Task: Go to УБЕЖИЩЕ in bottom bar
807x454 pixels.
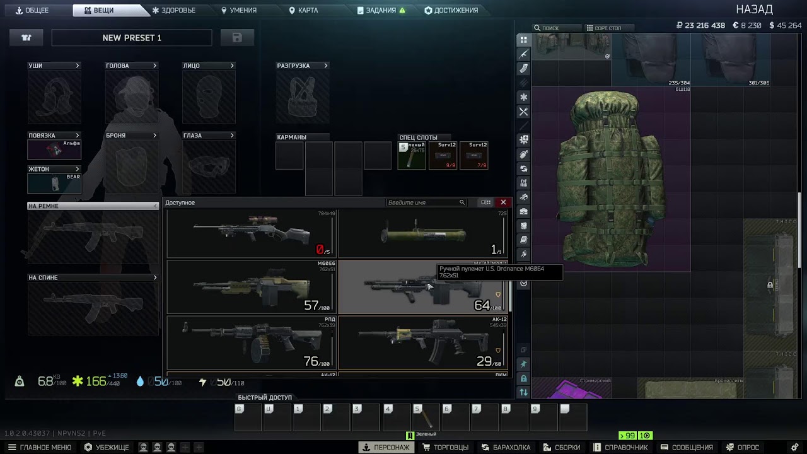Action: coord(107,447)
